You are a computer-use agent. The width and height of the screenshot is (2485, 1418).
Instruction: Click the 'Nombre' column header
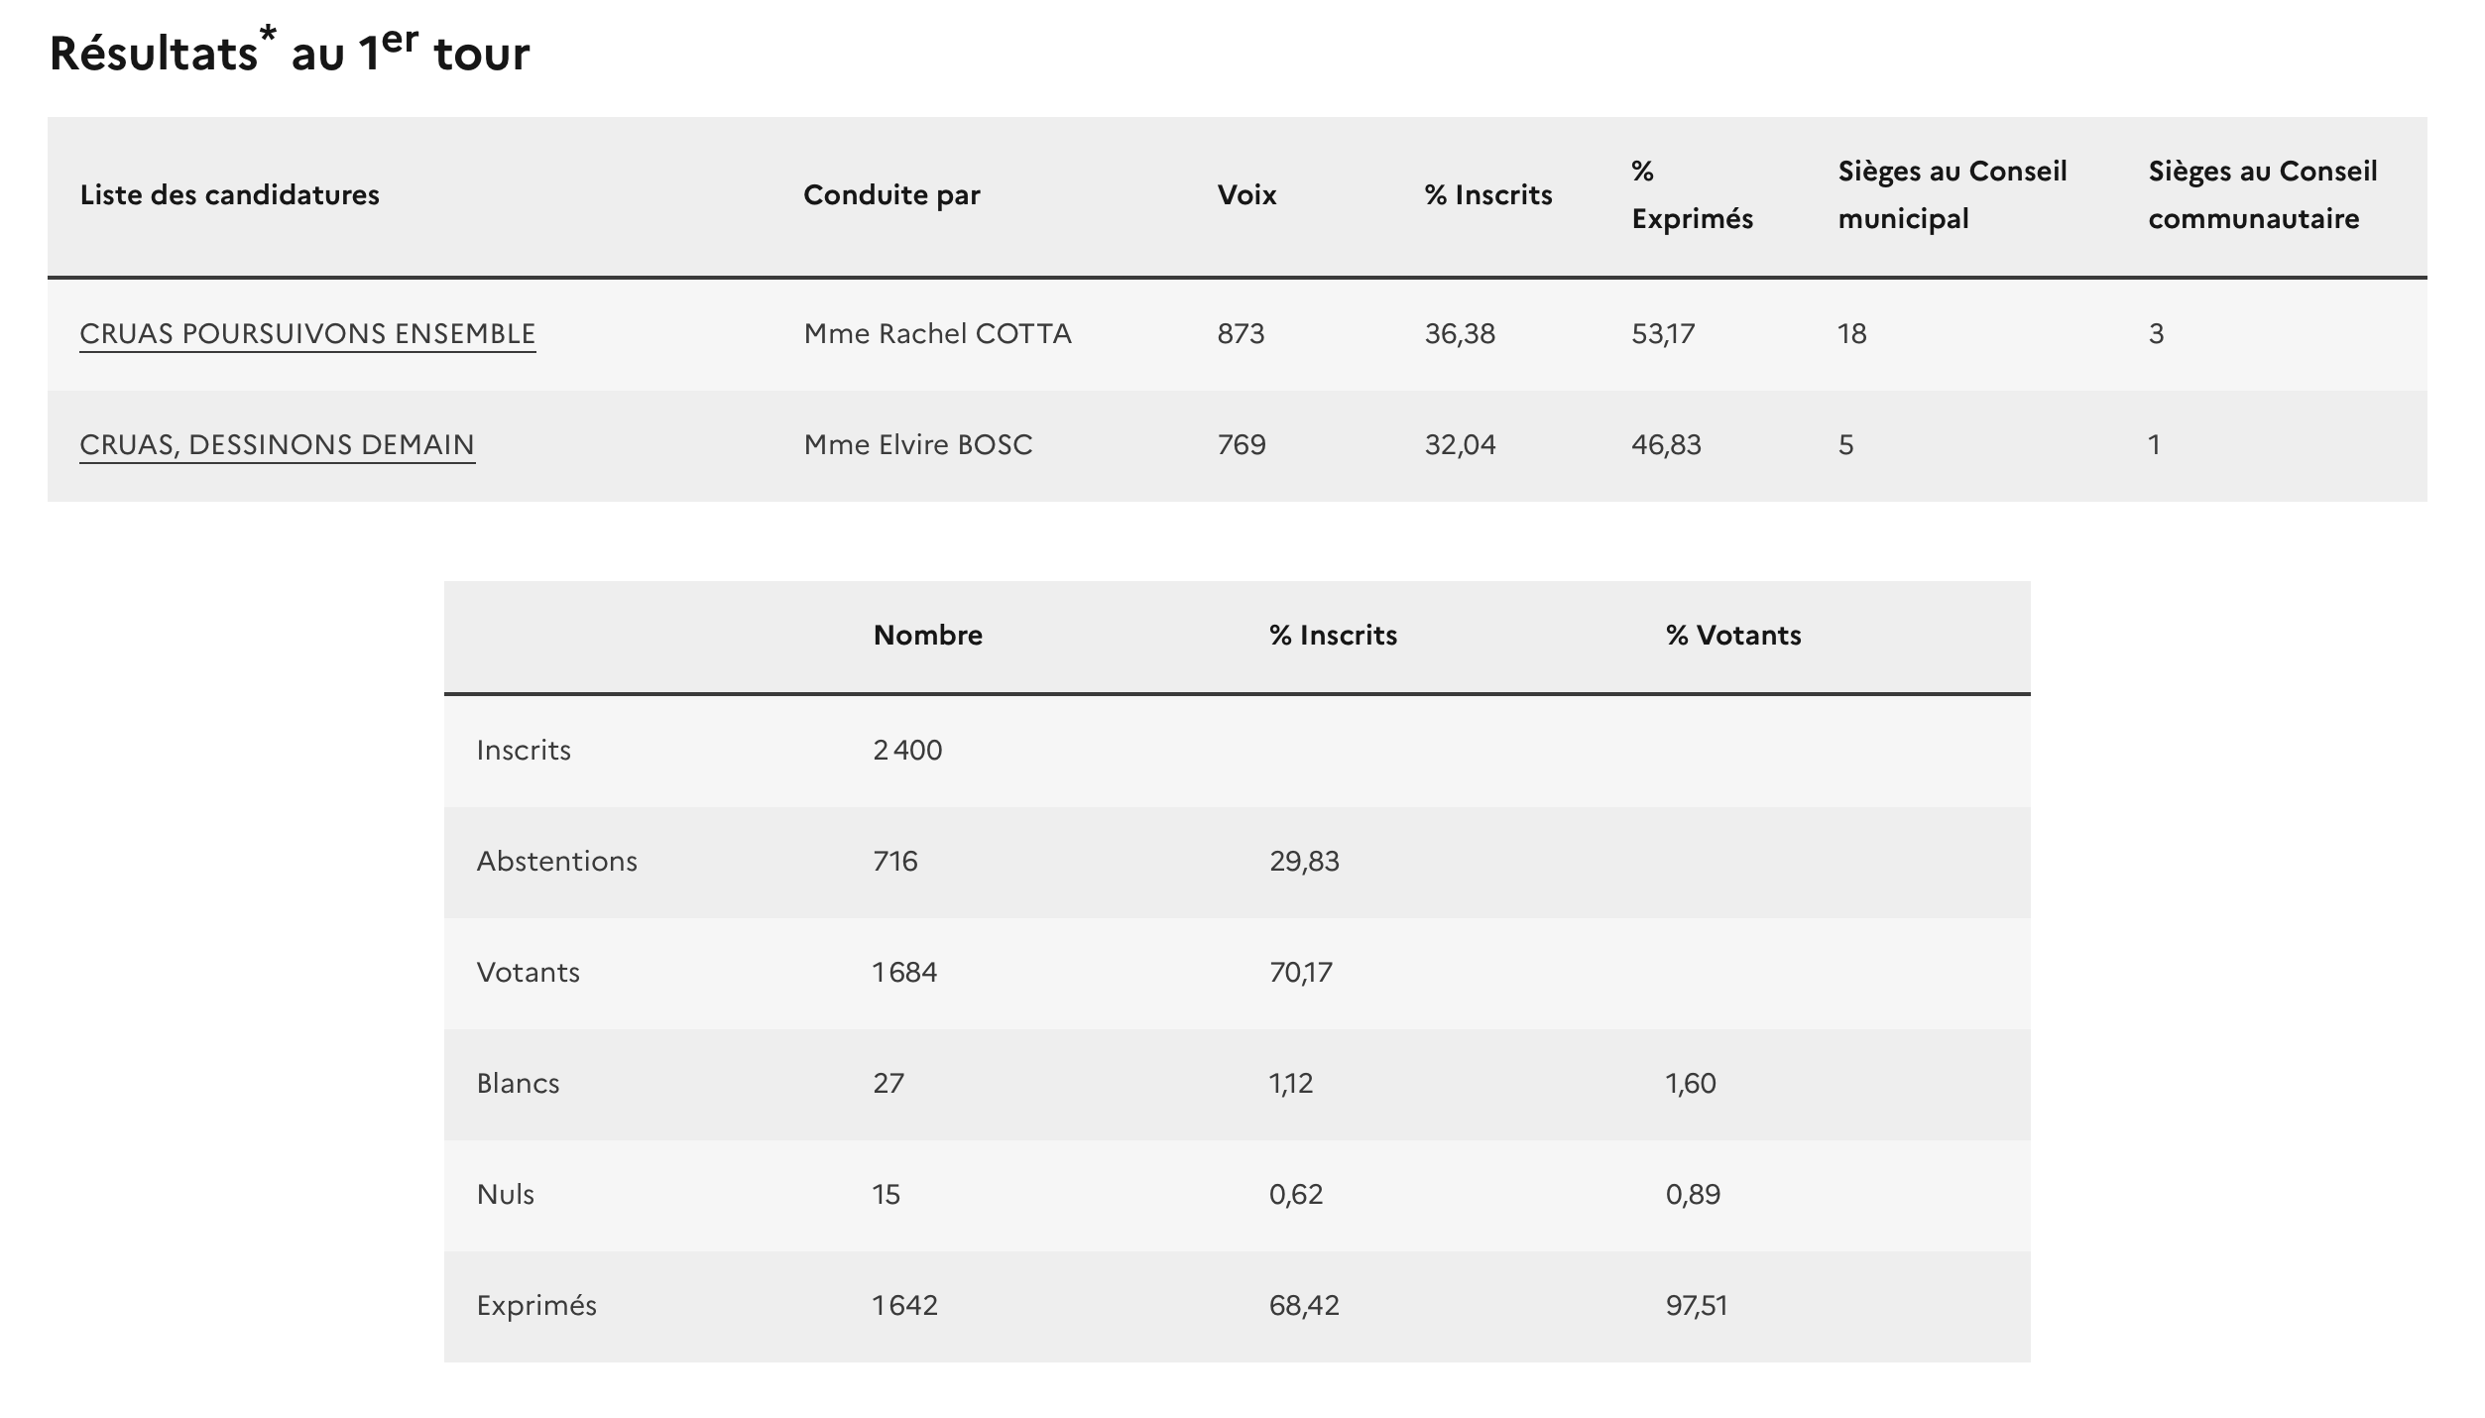927,636
